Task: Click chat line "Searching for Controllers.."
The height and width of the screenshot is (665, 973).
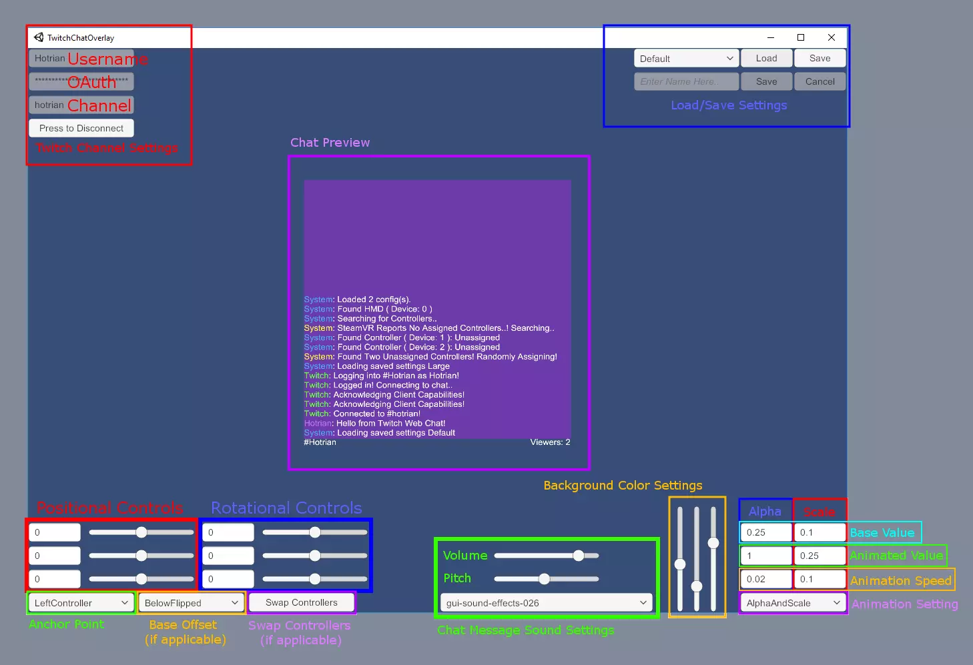Action: pyautogui.click(x=387, y=319)
